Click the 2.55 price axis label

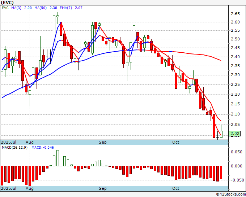tap(236, 31)
